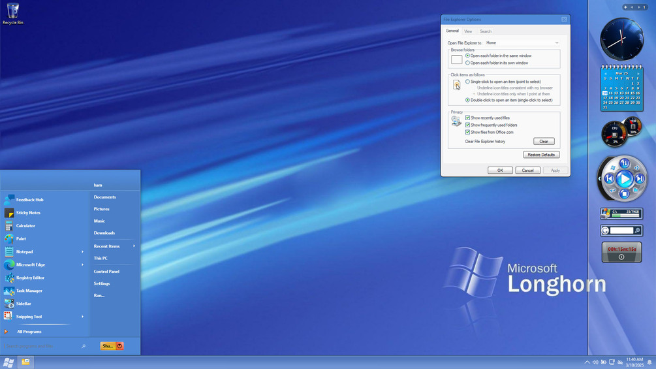
Task: Choose Open each folder in its own window
Action: pos(467,63)
